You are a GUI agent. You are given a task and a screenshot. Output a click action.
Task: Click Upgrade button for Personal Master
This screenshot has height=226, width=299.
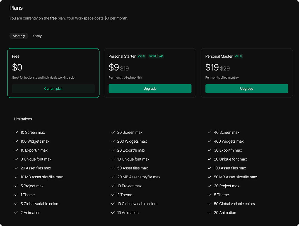pyautogui.click(x=247, y=89)
